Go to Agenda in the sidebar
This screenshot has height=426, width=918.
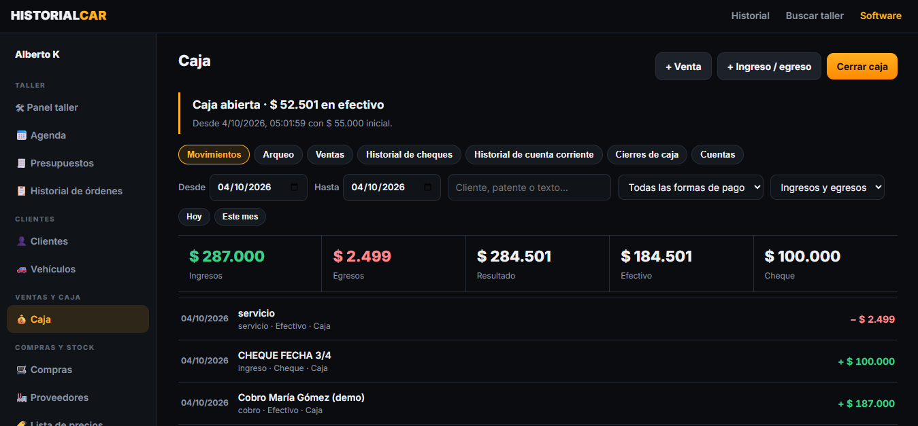(78, 135)
